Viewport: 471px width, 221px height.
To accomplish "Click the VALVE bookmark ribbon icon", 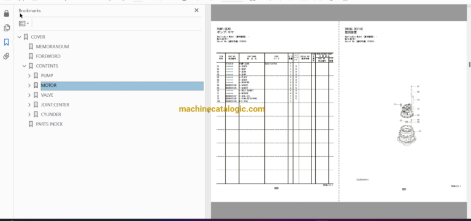I will tap(36, 95).
